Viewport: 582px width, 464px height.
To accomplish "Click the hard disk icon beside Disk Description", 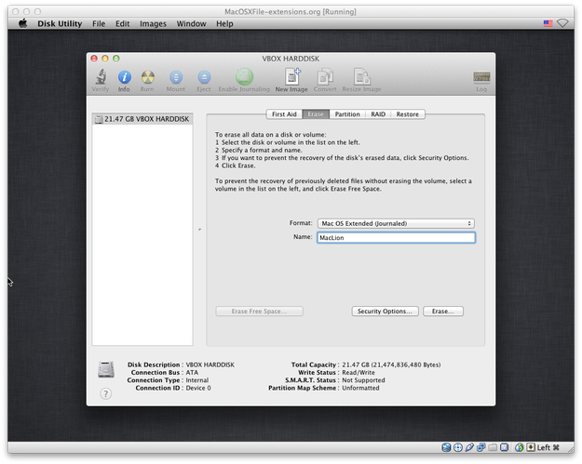I will [106, 369].
